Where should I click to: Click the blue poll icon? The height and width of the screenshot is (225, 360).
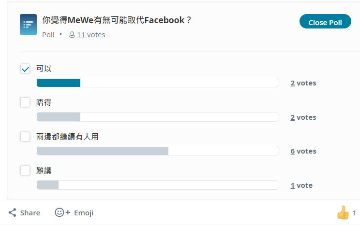[28, 25]
